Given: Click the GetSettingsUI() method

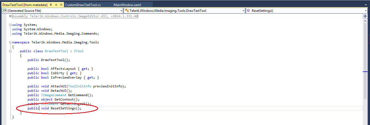Looking at the screenshot, I should (x=76, y=104).
